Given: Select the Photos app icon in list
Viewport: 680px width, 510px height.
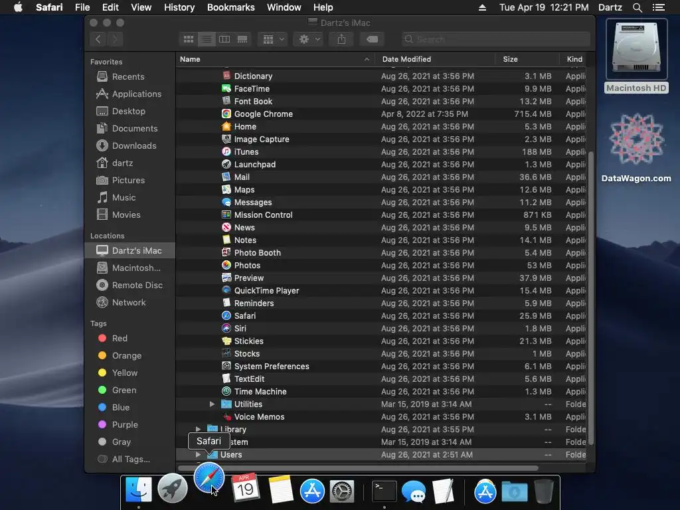Looking at the screenshot, I should tap(226, 265).
